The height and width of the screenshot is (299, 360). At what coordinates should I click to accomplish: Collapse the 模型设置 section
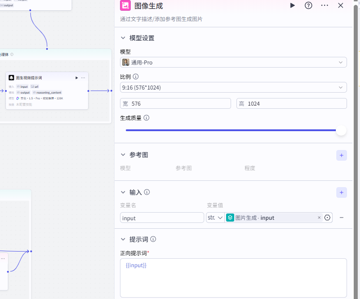point(123,38)
